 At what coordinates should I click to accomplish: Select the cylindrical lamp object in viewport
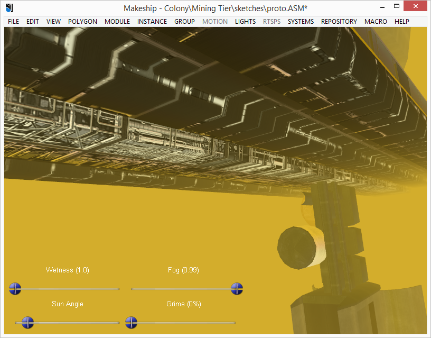(x=302, y=247)
